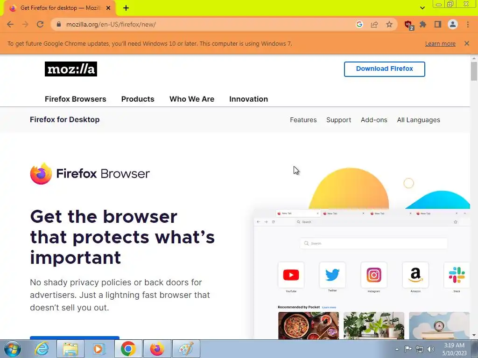
Task: Click the padlock site info icon
Action: (59, 24)
